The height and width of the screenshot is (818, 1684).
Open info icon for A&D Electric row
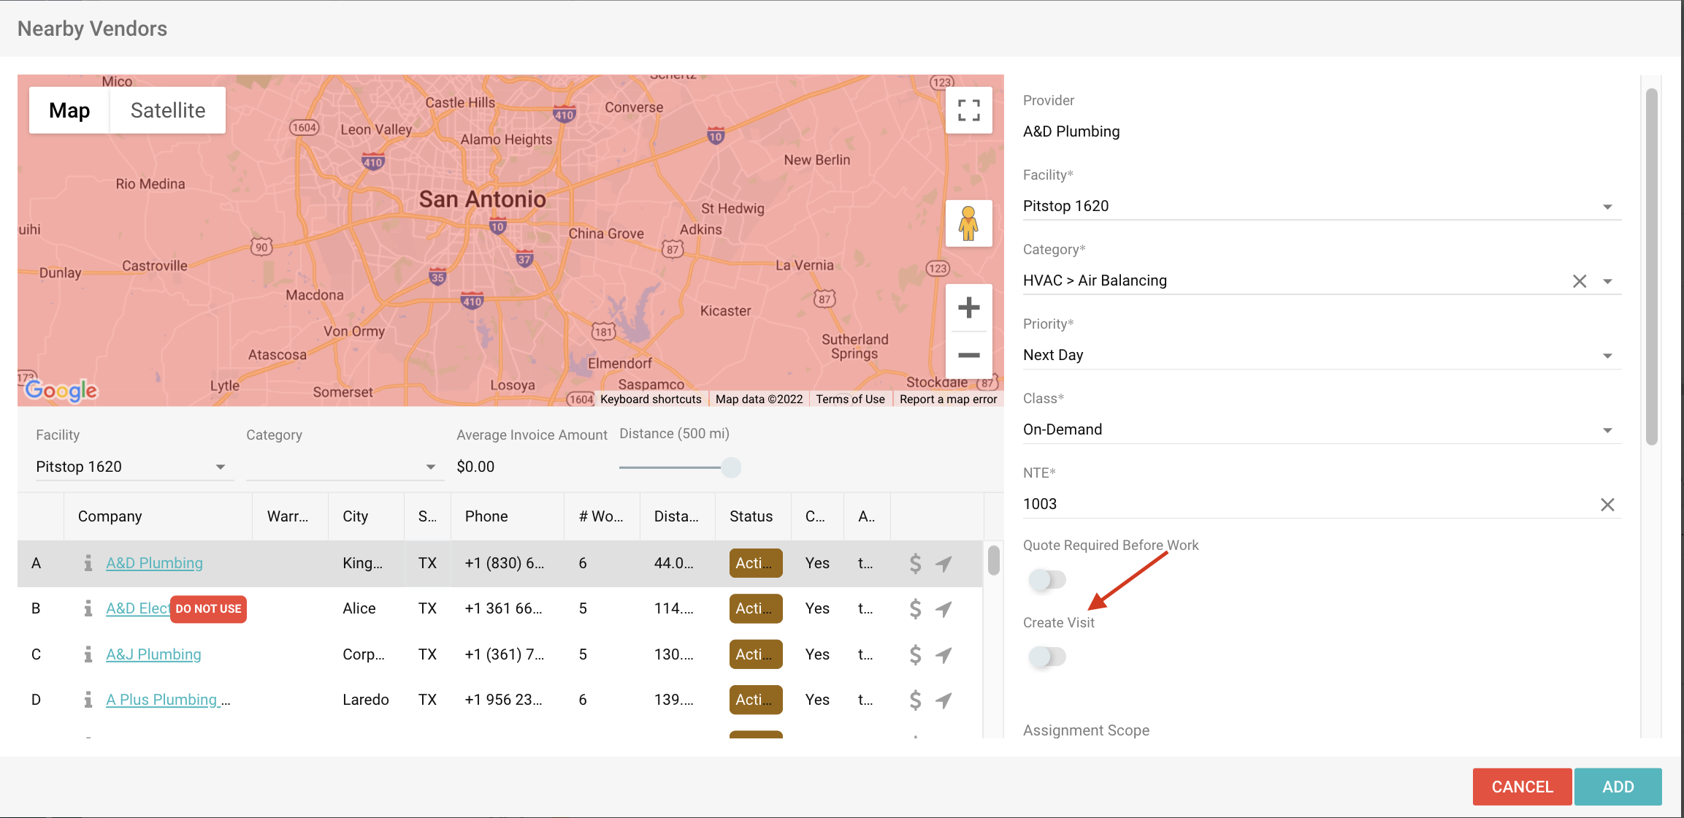pos(88,608)
